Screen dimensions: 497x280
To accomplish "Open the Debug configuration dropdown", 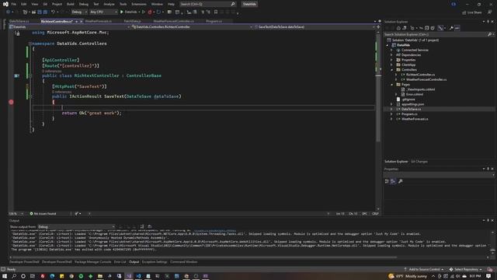I will pos(79,12).
